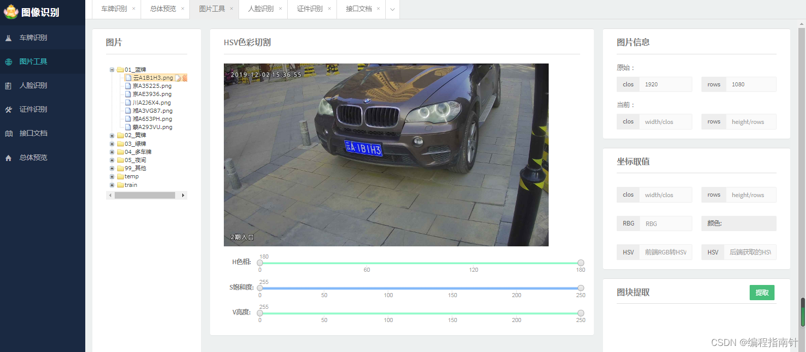Viewport: 806px width, 352px height.
Task: Click the app logo beside 图像识别
Action: (11, 12)
